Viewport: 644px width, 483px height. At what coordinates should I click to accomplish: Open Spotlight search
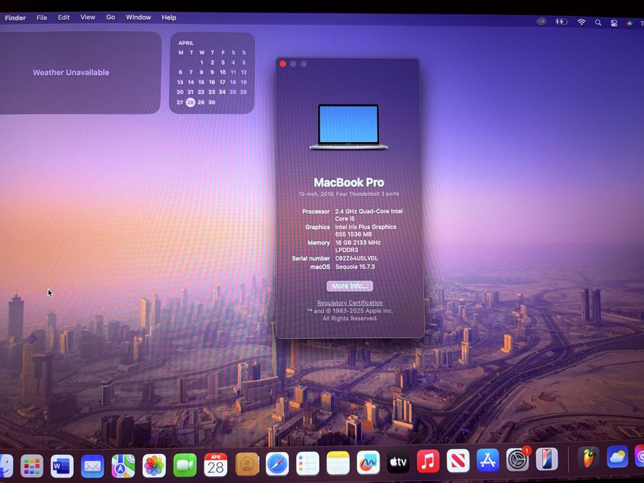click(598, 23)
